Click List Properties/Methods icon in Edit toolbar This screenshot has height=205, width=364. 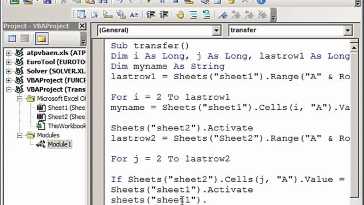[81, 15]
